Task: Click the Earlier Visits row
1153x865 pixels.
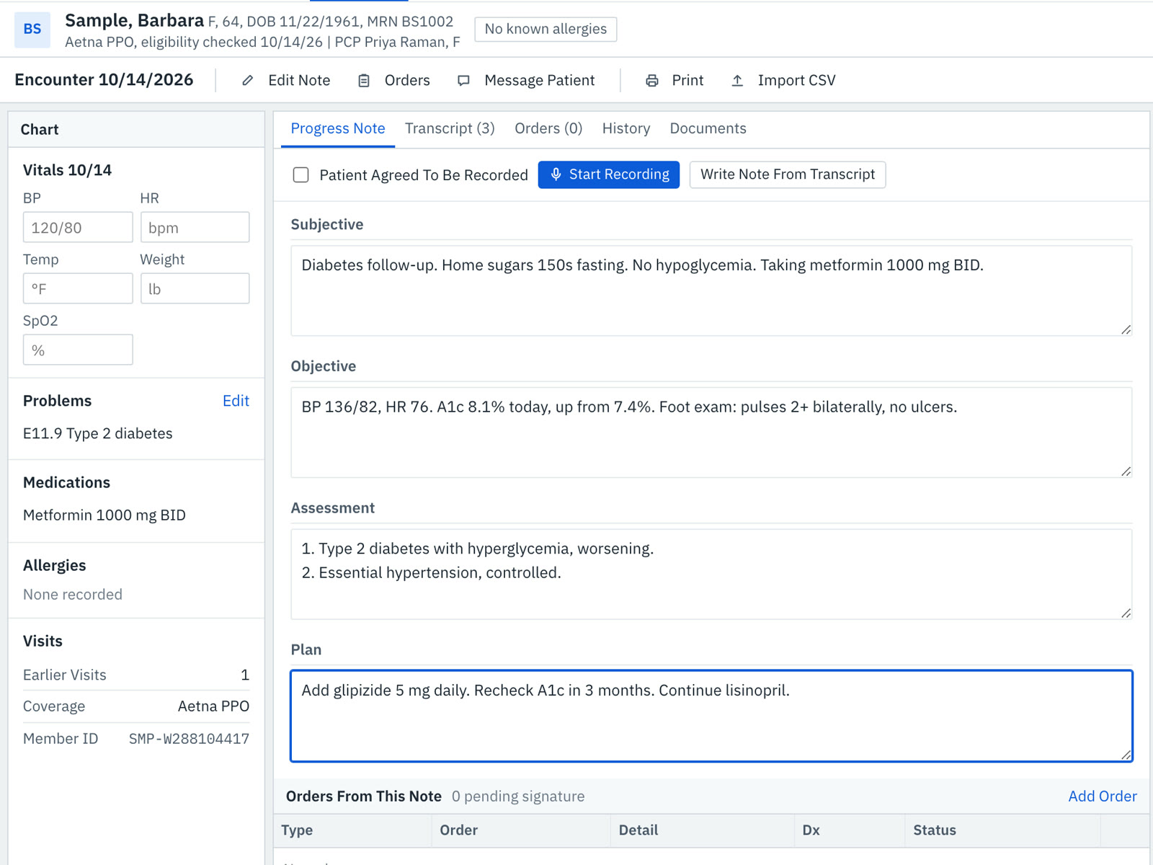Action: point(136,675)
